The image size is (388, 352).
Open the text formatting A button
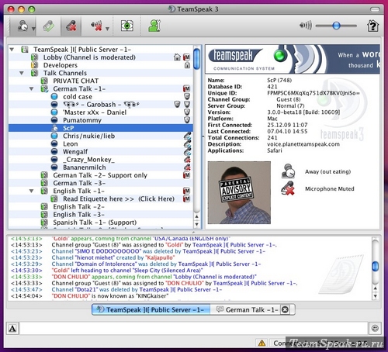coord(12,329)
